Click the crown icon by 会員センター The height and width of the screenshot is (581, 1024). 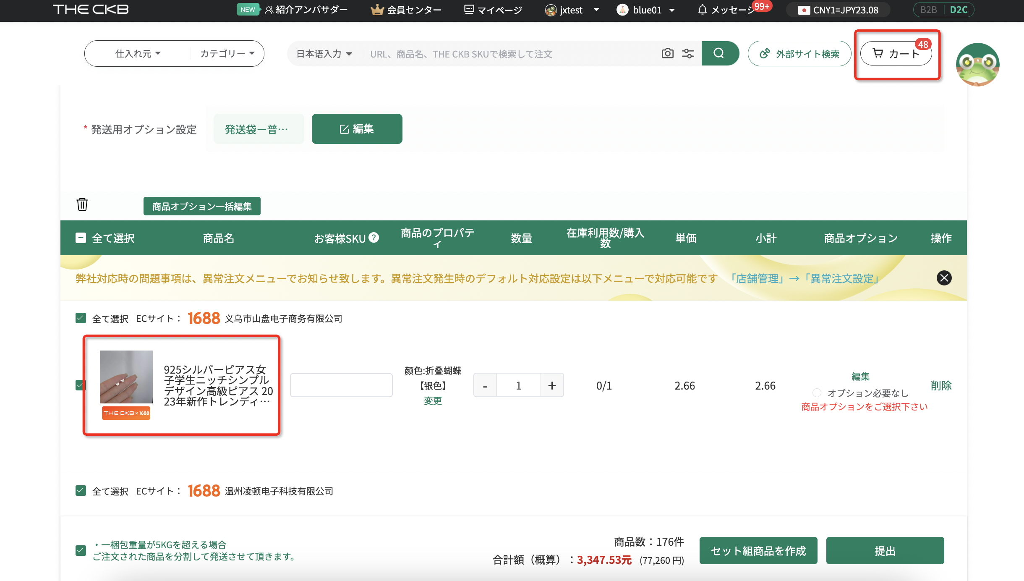click(x=377, y=9)
